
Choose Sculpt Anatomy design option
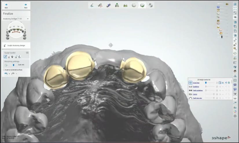(x=16, y=45)
